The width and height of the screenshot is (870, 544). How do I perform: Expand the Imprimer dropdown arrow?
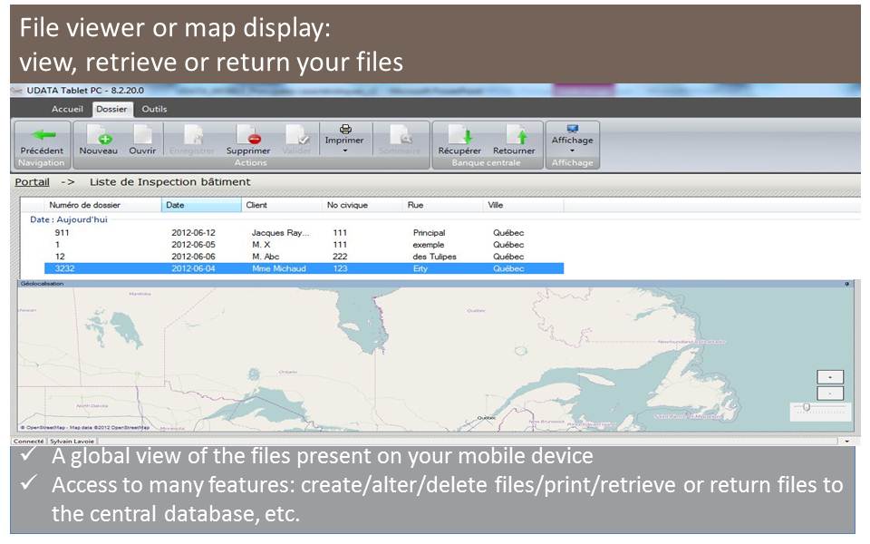point(344,151)
